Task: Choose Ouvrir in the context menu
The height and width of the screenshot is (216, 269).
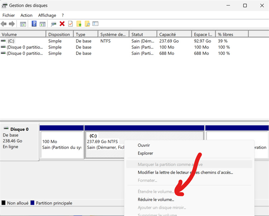Action: (144, 145)
